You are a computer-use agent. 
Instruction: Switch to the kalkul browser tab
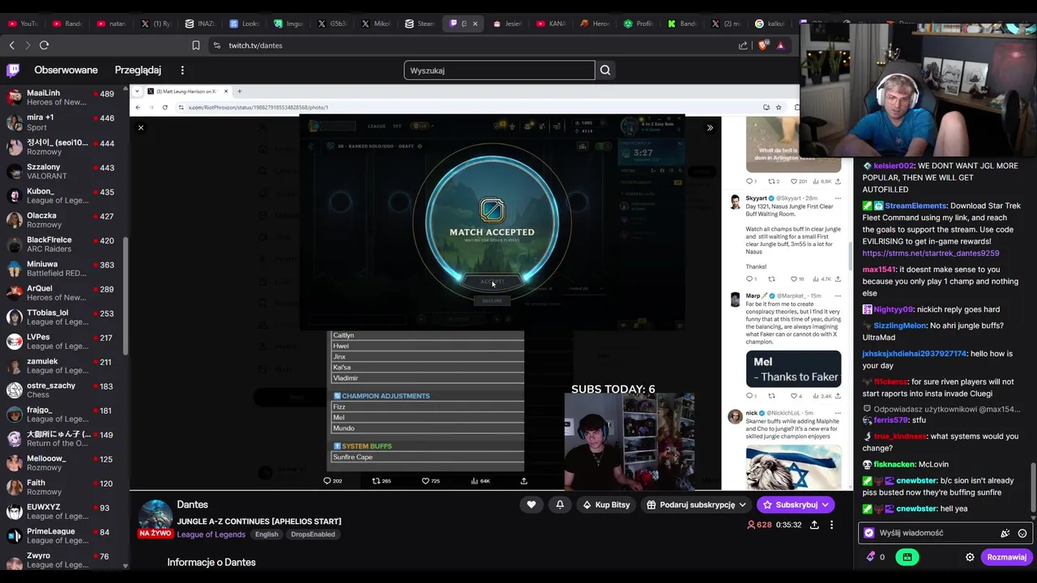pos(770,23)
